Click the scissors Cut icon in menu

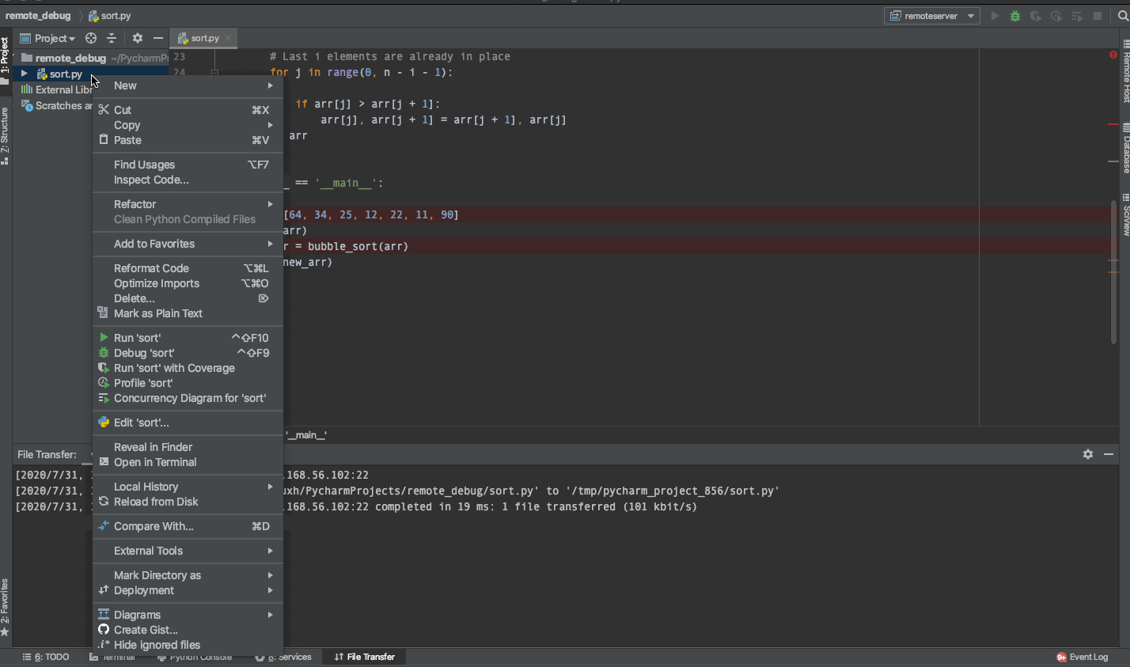pos(104,110)
